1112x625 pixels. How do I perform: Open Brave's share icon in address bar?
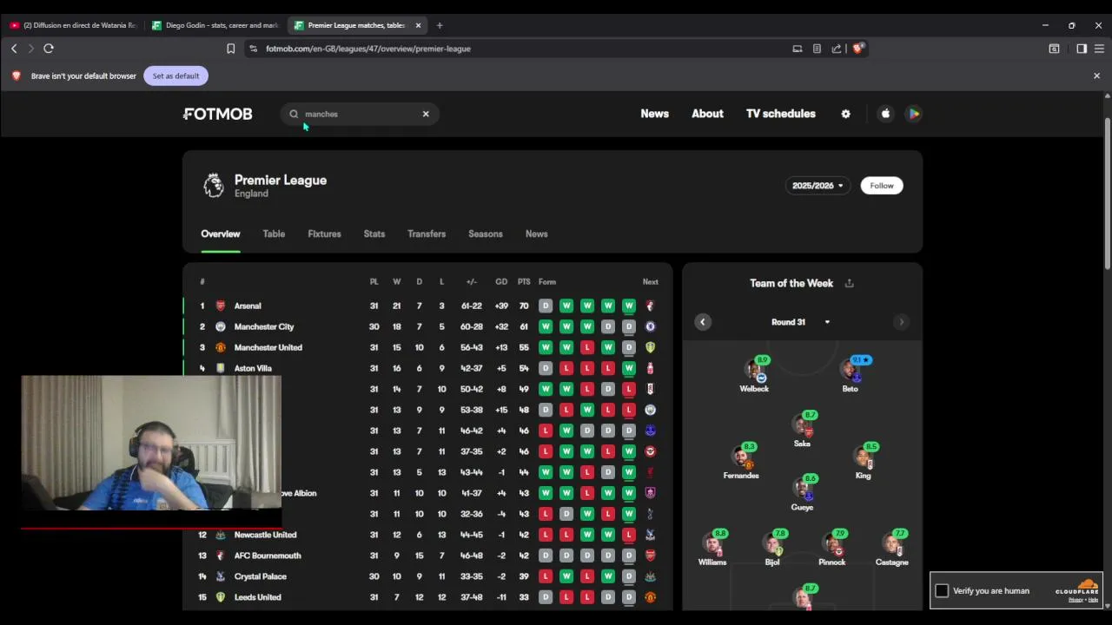coord(836,49)
